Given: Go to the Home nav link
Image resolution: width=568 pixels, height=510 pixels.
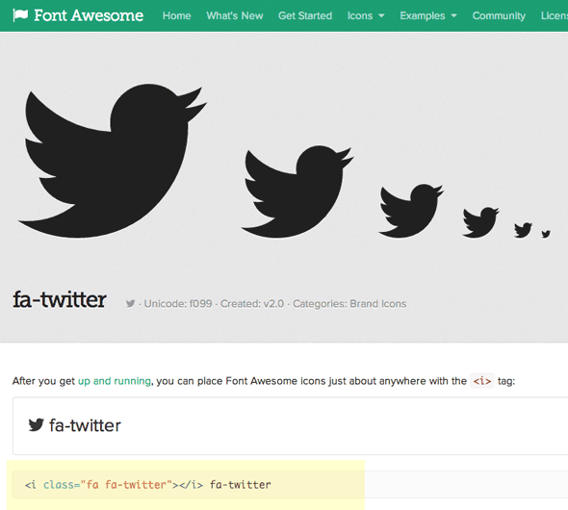Looking at the screenshot, I should (x=177, y=15).
